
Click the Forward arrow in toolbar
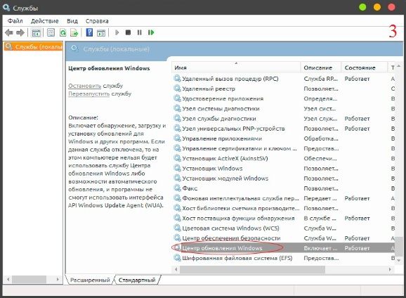coord(20,32)
